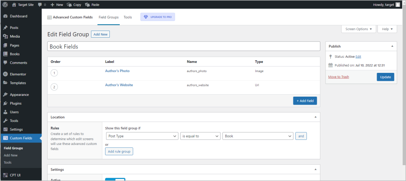Collapse the Publish panel

[x=392, y=46]
